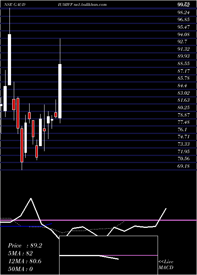Image resolution: width=197 pixels, height=275 pixels.
Task: Click the 92.7 price axis label
Action: pos(182,42)
